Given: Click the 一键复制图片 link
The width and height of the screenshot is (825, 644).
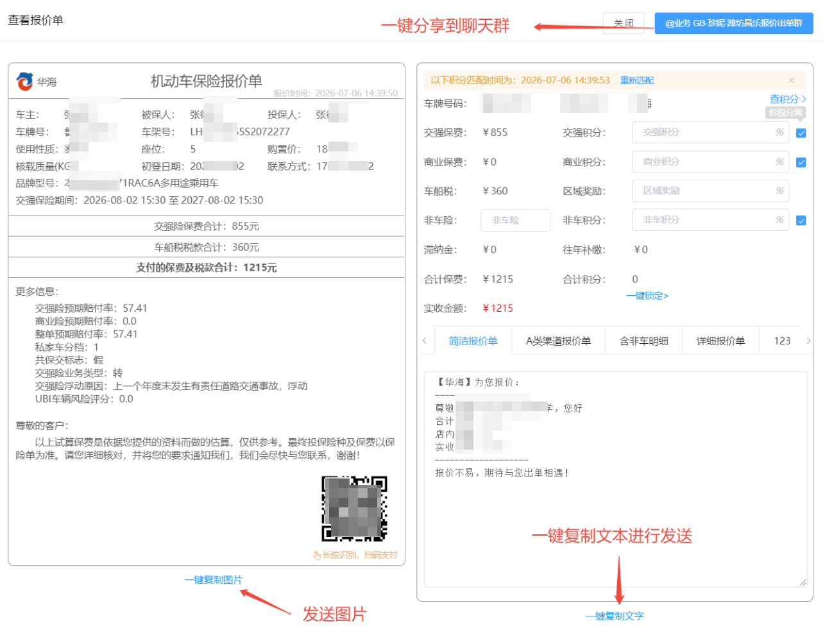Looking at the screenshot, I should tap(213, 579).
